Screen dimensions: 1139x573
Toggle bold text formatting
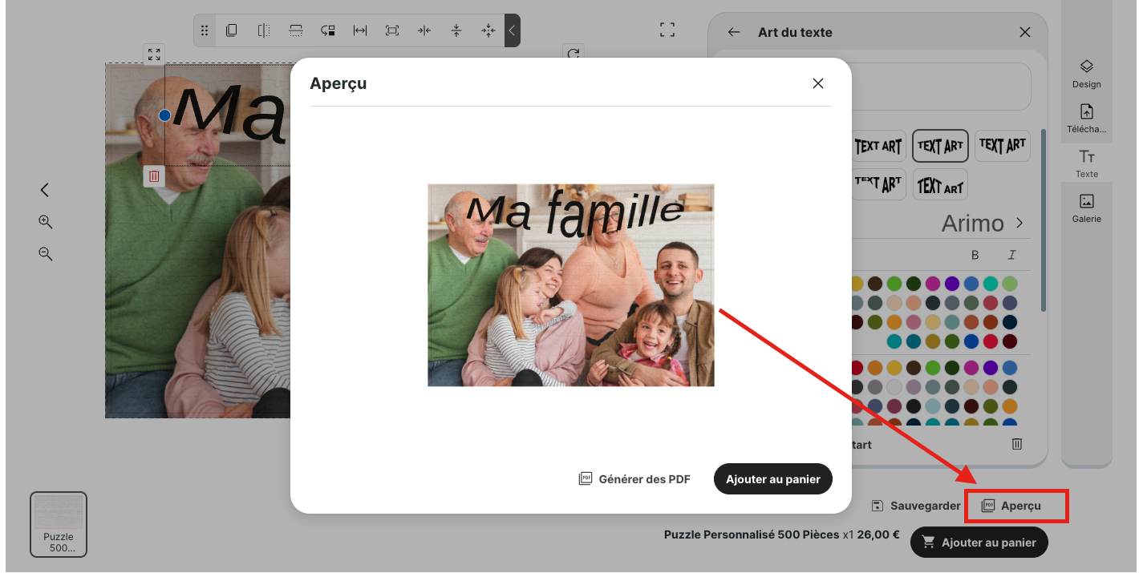tap(975, 255)
